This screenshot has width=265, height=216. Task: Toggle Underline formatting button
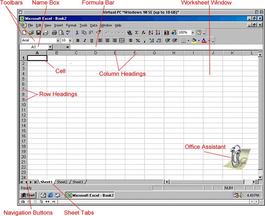coord(91,41)
